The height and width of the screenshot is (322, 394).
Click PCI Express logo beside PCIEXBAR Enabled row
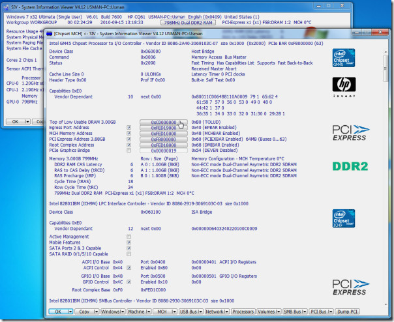click(351, 133)
